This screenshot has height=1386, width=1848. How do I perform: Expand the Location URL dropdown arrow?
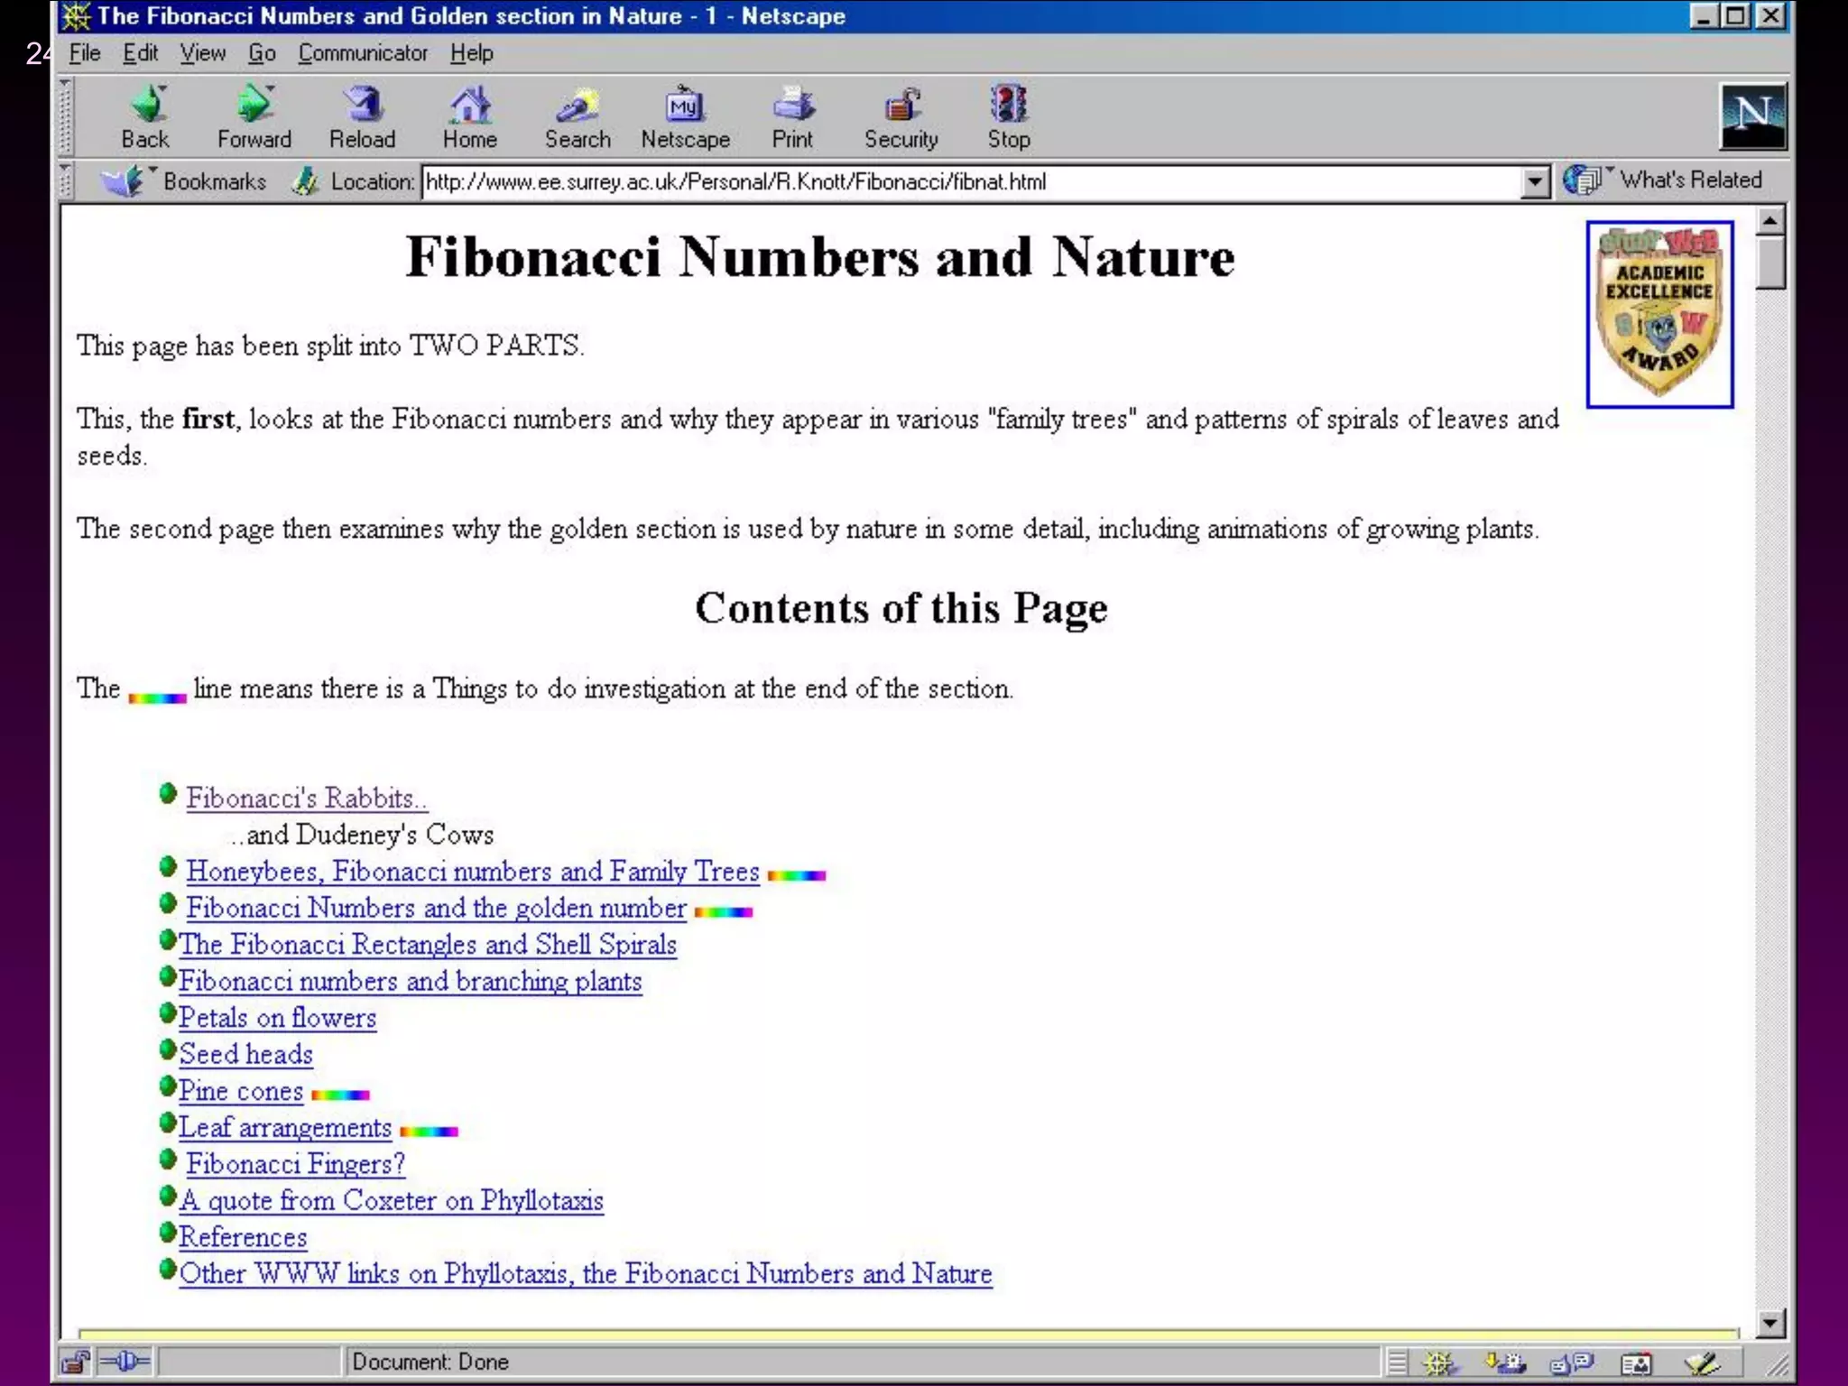[x=1535, y=182]
